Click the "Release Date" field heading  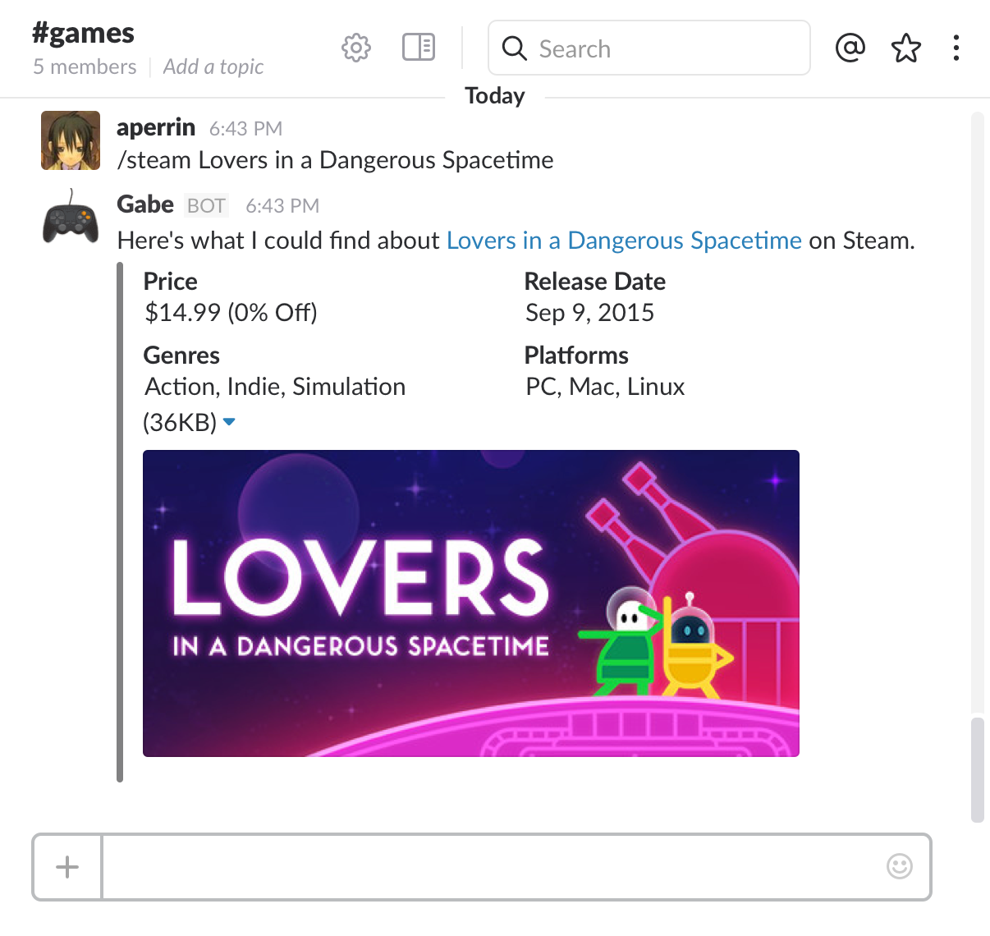pyautogui.click(x=595, y=282)
